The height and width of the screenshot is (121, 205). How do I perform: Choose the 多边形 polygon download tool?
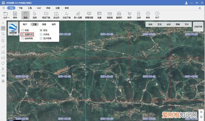56,15
